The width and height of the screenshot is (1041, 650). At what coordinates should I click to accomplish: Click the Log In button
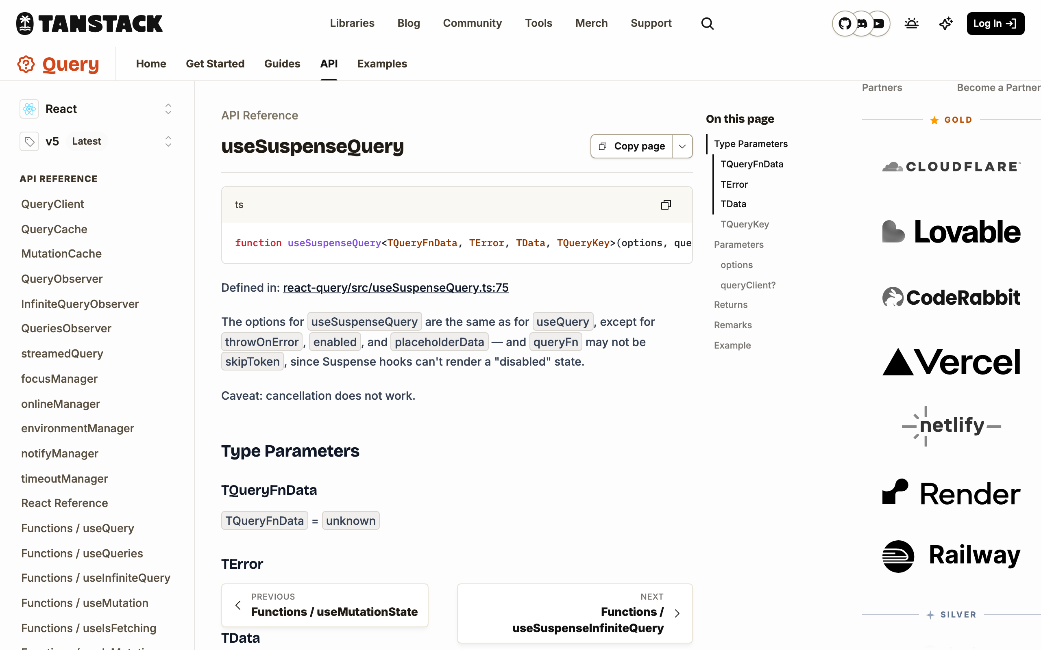tap(995, 23)
